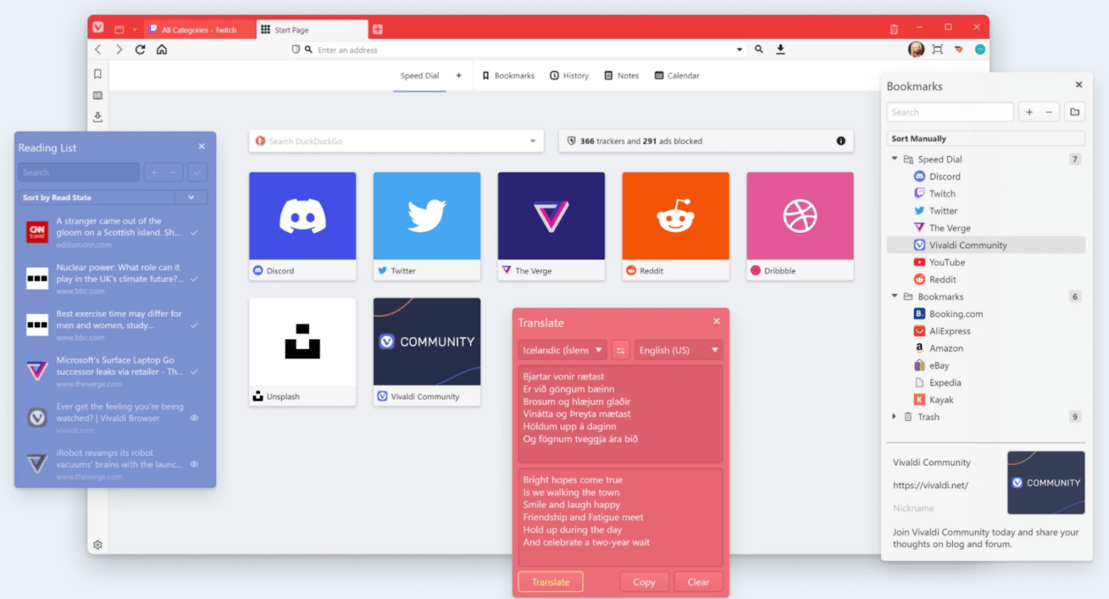The width and height of the screenshot is (1109, 599).
Task: Open the Vivaldi main menu icon
Action: click(x=98, y=28)
